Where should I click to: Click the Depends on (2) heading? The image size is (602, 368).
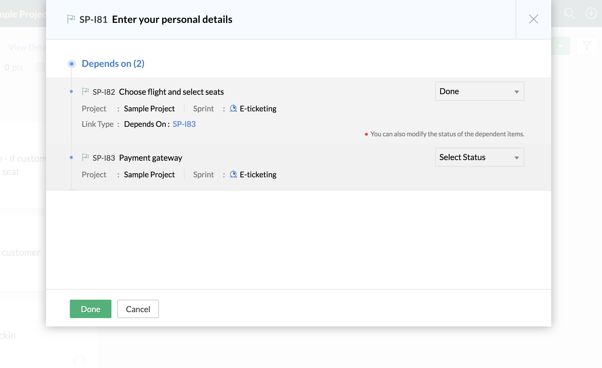pos(113,64)
